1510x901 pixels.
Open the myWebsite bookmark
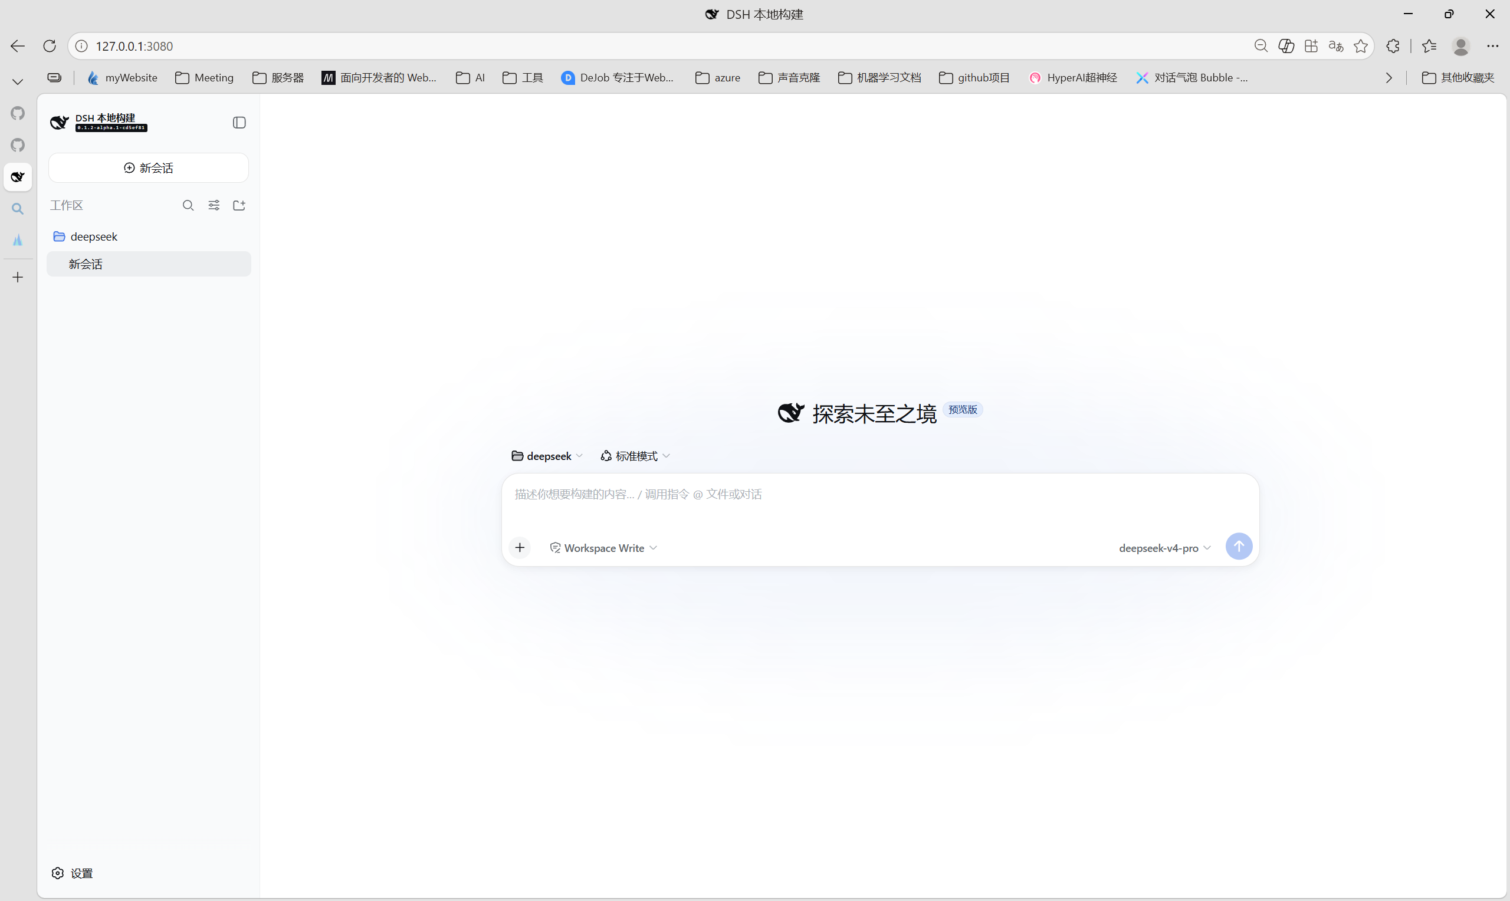coord(122,78)
